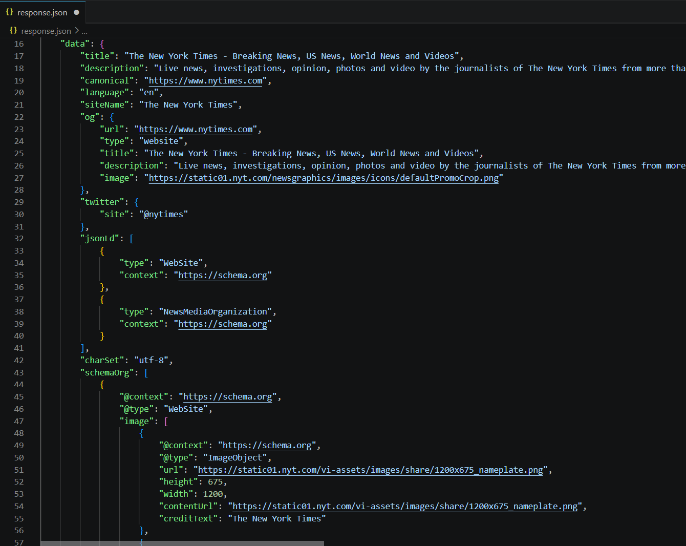
Task: Follow the @context schema.org link on line 45
Action: pos(228,396)
